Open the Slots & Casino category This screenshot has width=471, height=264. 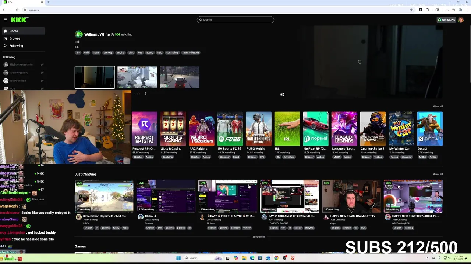tap(173, 129)
